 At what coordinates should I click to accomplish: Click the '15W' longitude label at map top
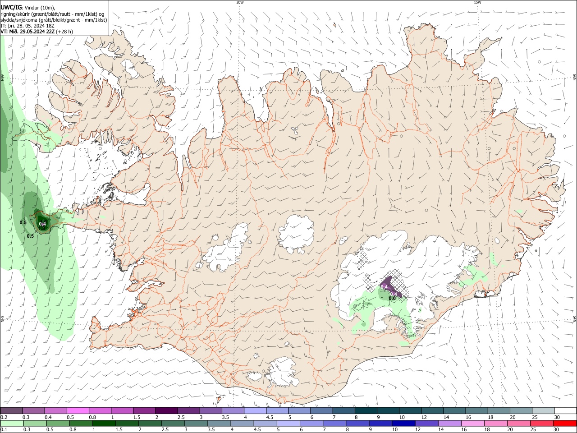(x=477, y=2)
